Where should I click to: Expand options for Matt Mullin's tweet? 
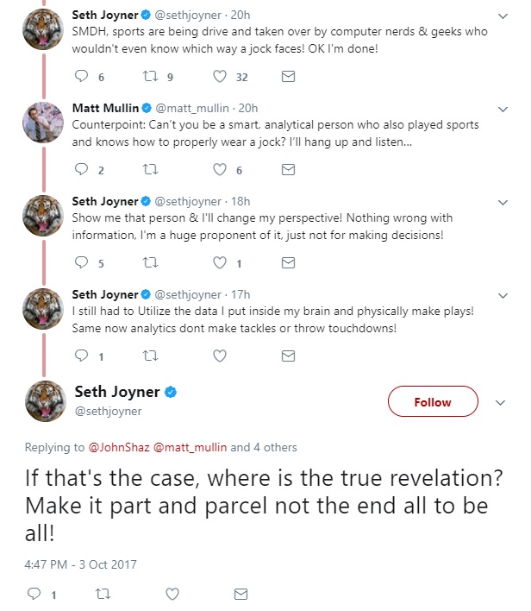click(503, 109)
